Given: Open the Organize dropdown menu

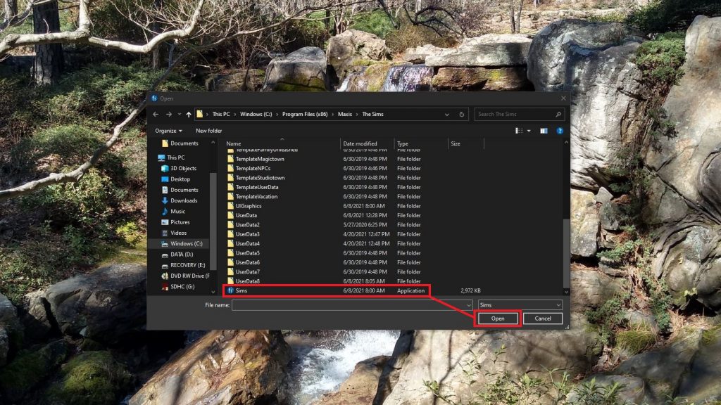Looking at the screenshot, I should [168, 131].
